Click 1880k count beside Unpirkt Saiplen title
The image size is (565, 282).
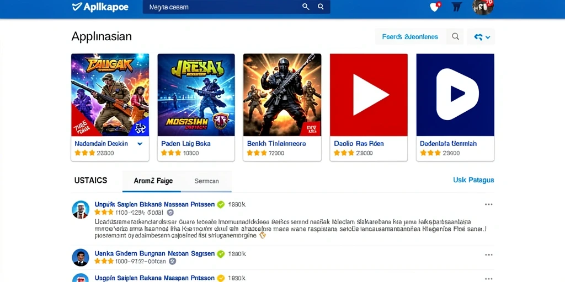(237, 204)
